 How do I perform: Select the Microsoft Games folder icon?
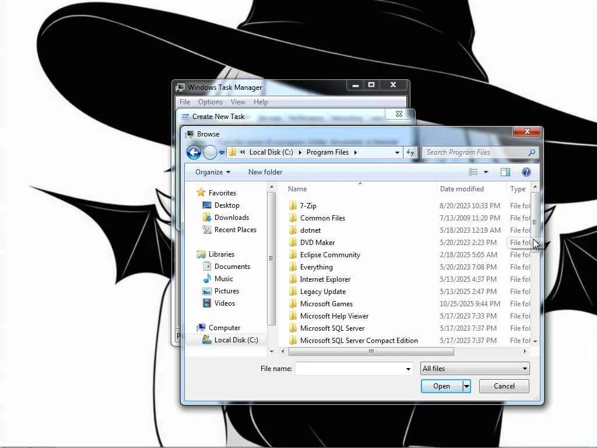point(293,303)
